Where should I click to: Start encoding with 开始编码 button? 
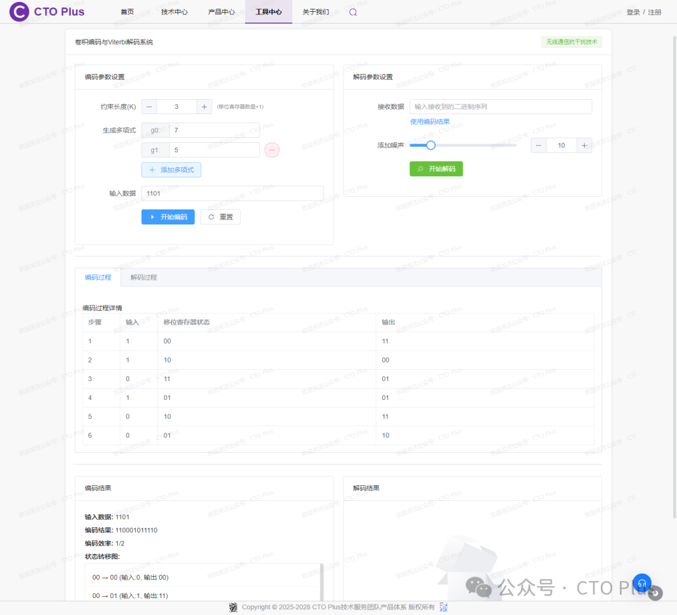(168, 217)
